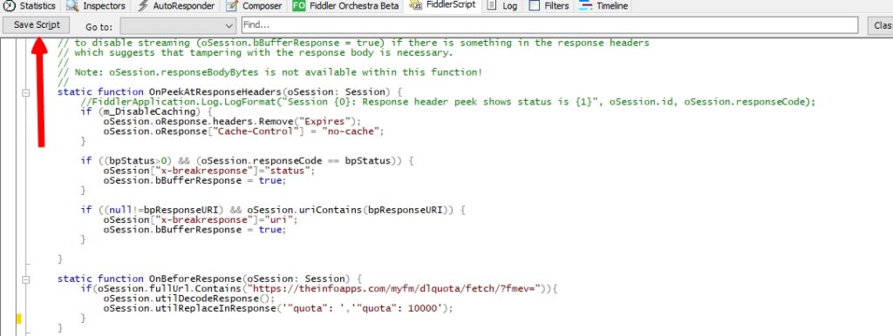The image size is (893, 336).
Task: Click the AutoResponder lightning bolt icon
Action: tap(143, 6)
